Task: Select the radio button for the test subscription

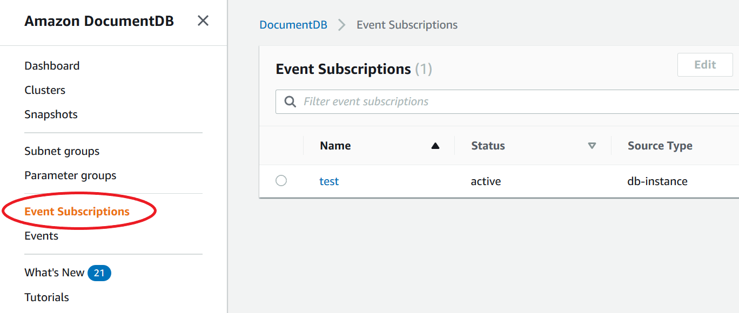Action: [281, 181]
